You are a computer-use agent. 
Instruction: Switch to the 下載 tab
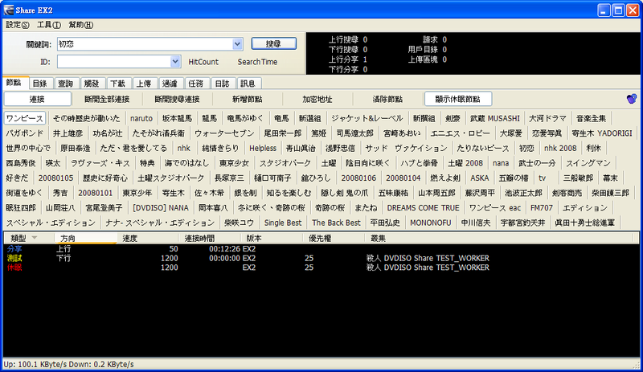pyautogui.click(x=117, y=83)
